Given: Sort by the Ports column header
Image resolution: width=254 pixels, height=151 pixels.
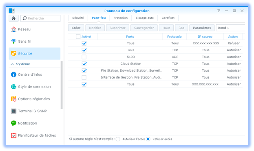Looking at the screenshot, I should tap(130, 37).
